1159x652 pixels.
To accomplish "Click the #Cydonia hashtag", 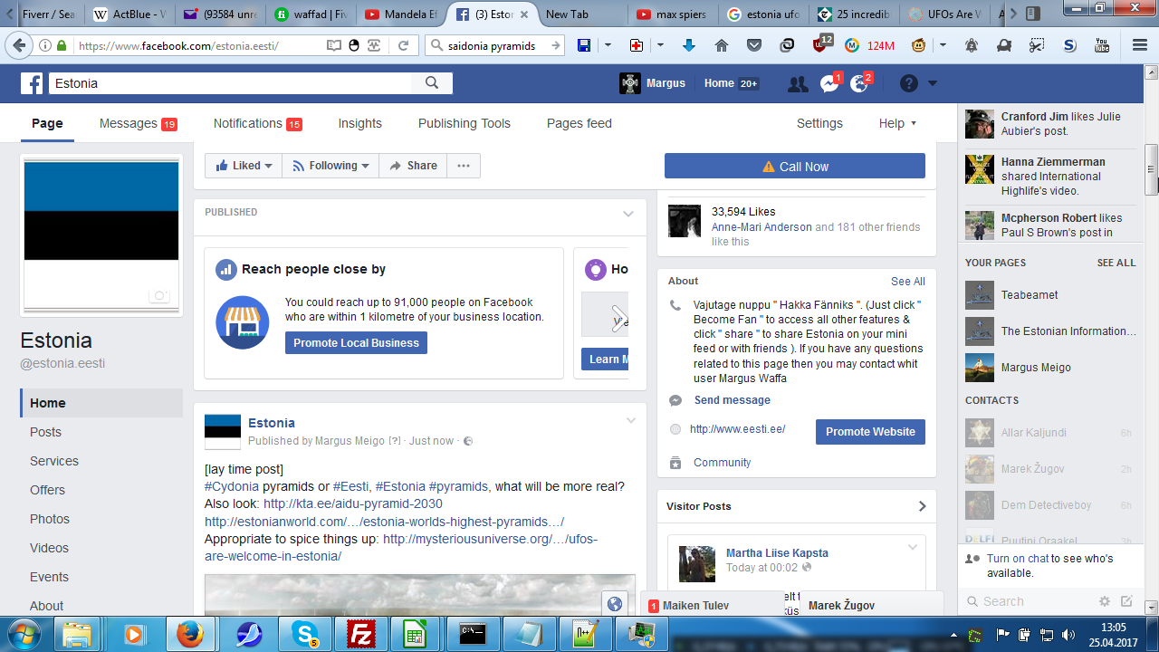I will [232, 486].
